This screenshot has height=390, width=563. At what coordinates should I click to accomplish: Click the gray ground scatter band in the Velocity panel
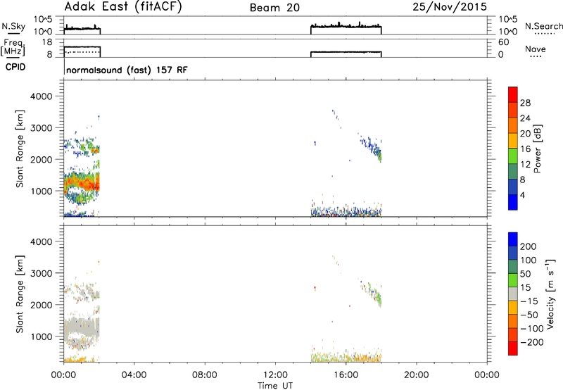[x=82, y=327]
